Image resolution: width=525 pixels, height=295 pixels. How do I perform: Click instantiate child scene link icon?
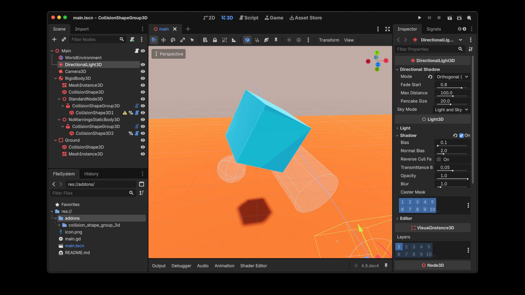coord(64,39)
